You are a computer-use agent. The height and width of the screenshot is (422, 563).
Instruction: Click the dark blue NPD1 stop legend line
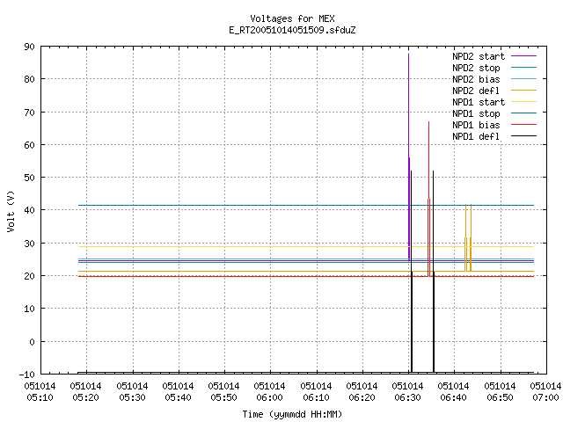[523, 113]
